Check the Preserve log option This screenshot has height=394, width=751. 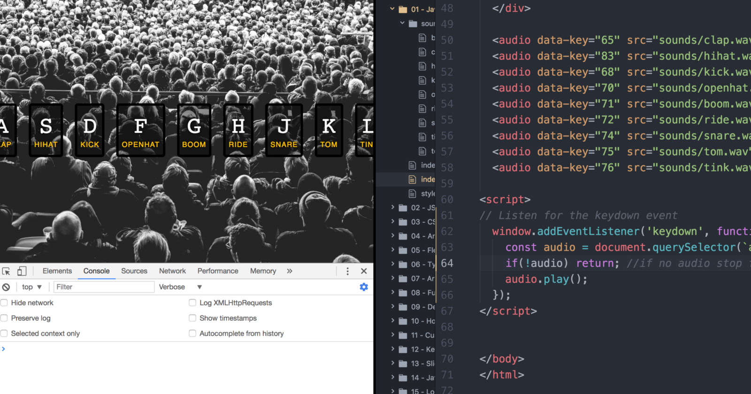click(4, 318)
